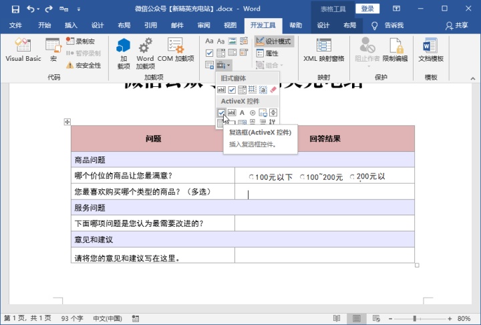Zoom out with the minus button

point(391,318)
